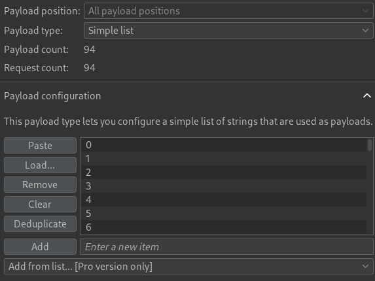375x281 pixels.
Task: Open the Payload type dropdown
Action: coord(228,30)
